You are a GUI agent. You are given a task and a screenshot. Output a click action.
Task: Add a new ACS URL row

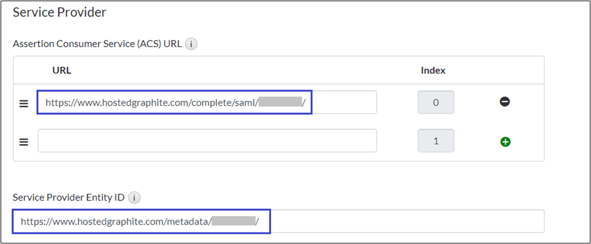coord(505,141)
